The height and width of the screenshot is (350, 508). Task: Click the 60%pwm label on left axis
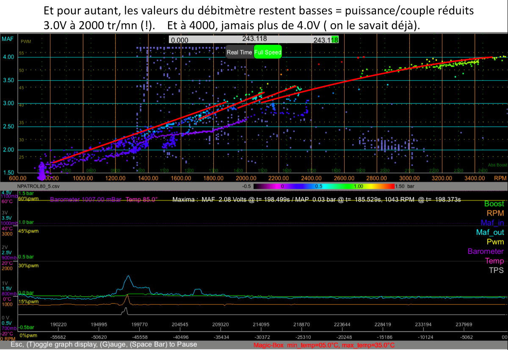click(29, 199)
